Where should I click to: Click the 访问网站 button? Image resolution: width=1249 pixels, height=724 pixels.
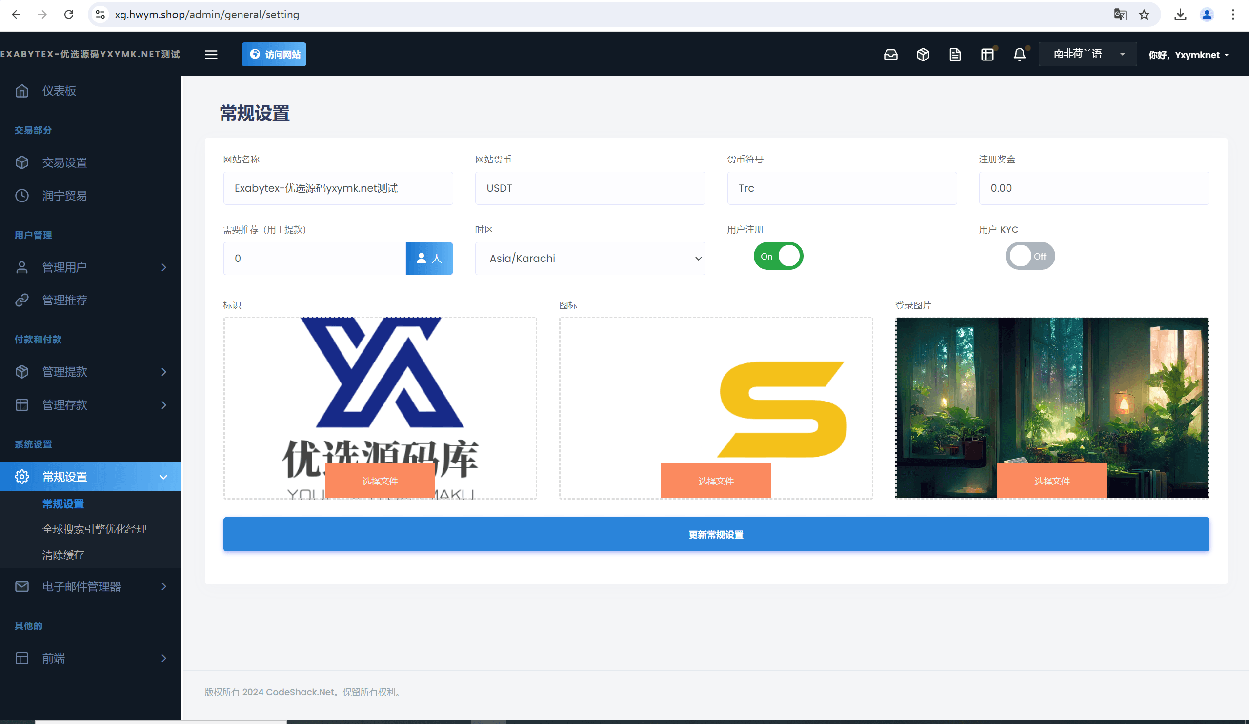click(x=274, y=55)
